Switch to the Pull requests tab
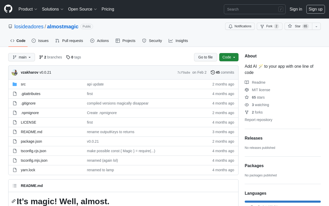The width and height of the screenshot is (329, 206). [x=69, y=41]
